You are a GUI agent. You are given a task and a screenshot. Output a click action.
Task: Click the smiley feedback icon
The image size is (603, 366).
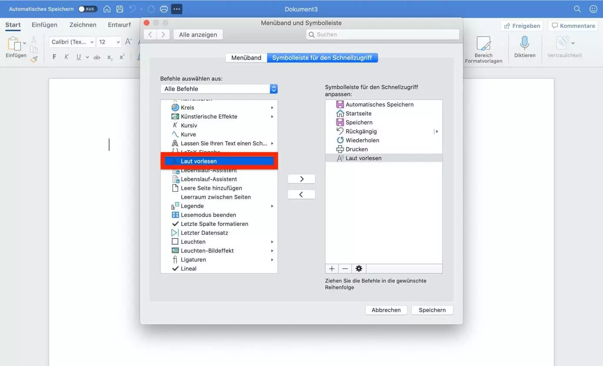[593, 9]
